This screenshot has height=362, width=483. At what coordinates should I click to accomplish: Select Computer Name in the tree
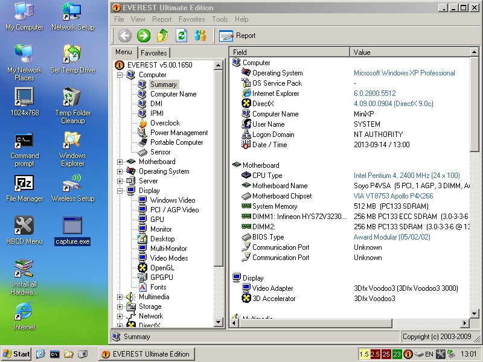pos(173,94)
